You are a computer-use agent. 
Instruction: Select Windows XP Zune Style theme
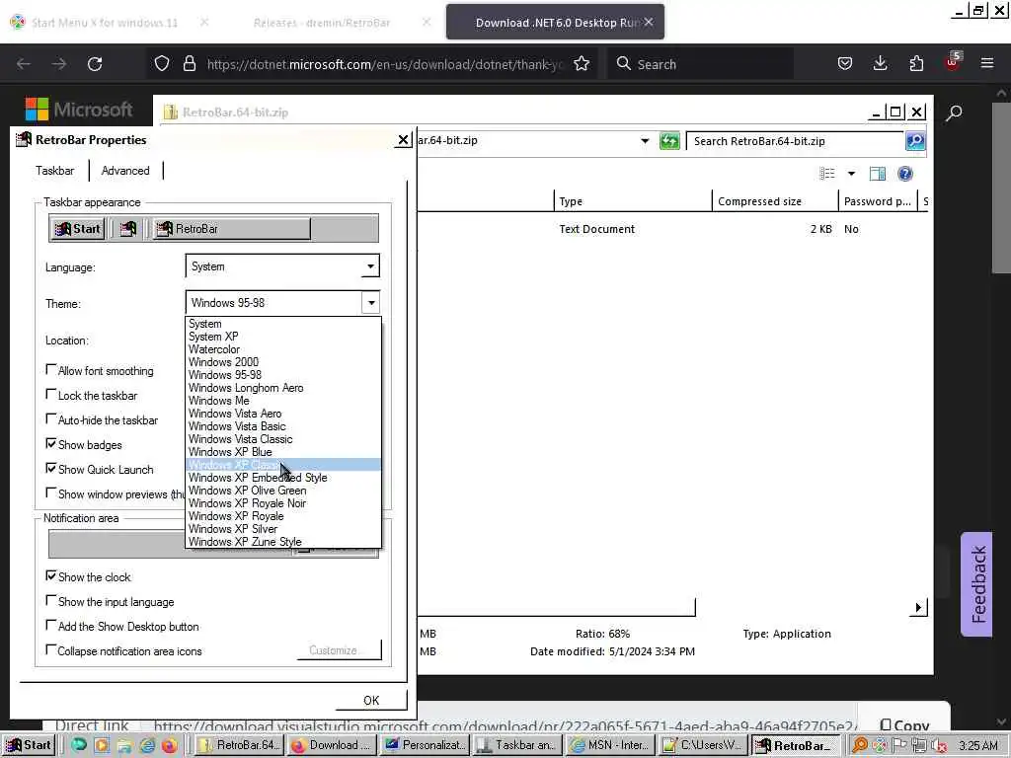tap(283, 542)
